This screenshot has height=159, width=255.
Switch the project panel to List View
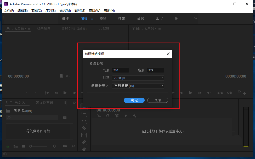[16, 146]
